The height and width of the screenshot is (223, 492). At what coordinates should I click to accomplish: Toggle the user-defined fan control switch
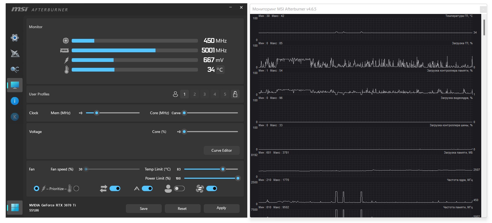[179, 189]
